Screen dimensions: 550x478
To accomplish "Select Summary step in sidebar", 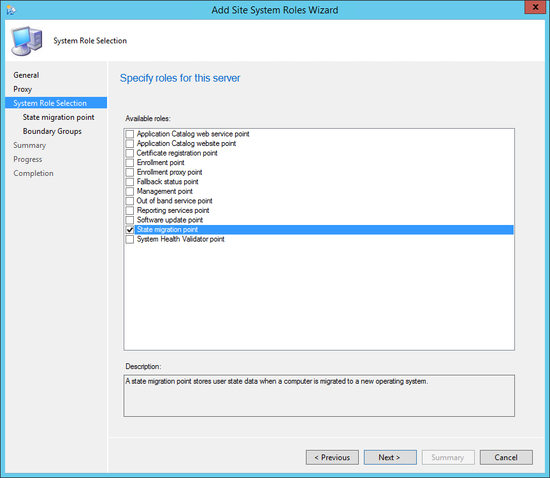I will click(x=29, y=145).
